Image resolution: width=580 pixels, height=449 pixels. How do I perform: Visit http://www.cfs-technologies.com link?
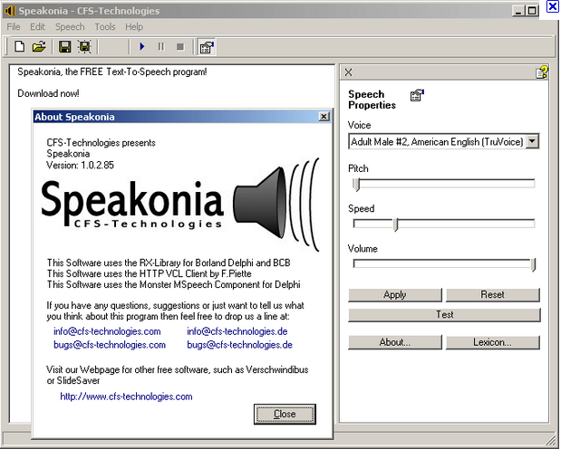point(126,396)
